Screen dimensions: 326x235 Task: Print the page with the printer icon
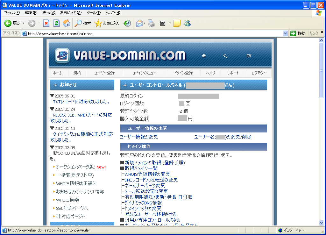[151, 23]
